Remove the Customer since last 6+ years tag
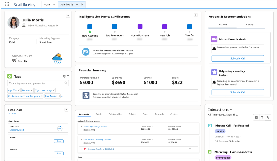The image size is (277, 161). (x=42, y=96)
